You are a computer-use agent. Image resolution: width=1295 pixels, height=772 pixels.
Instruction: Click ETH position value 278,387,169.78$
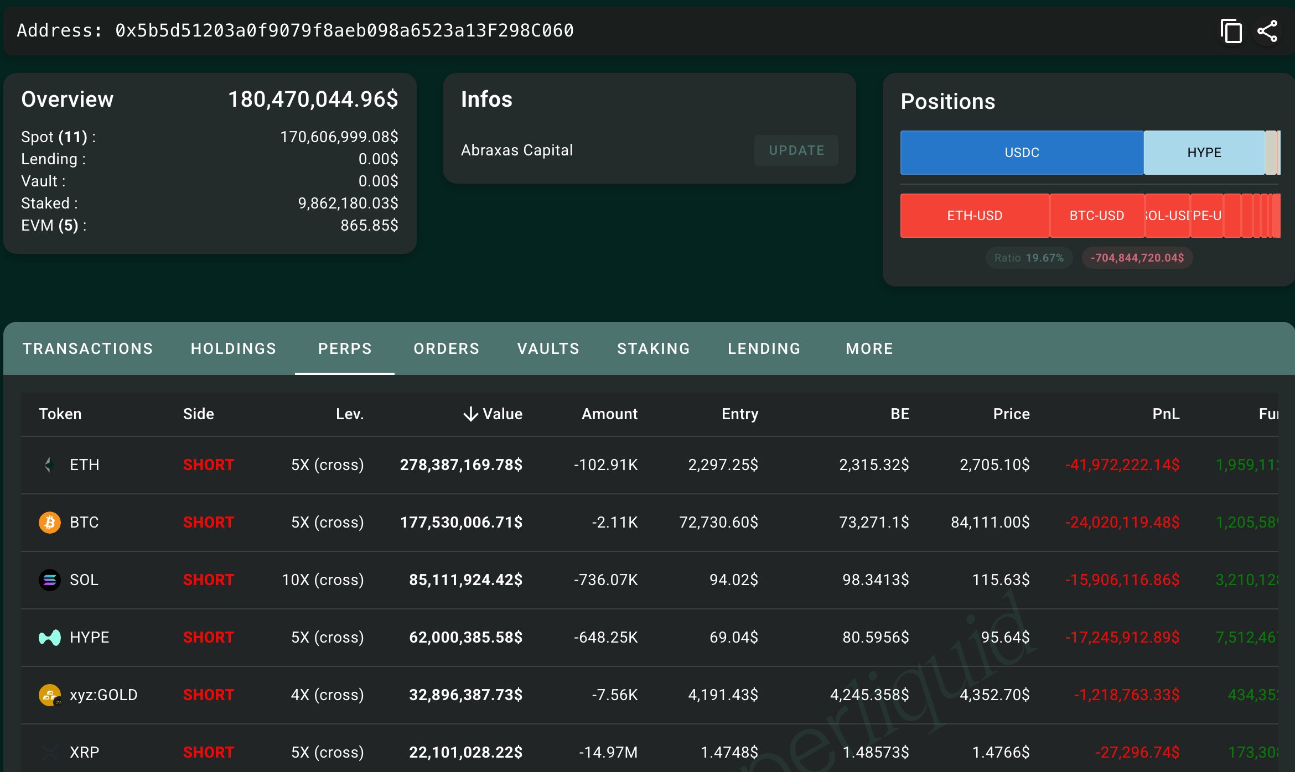point(461,465)
